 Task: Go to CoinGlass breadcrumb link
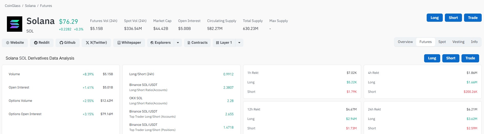tap(13, 6)
